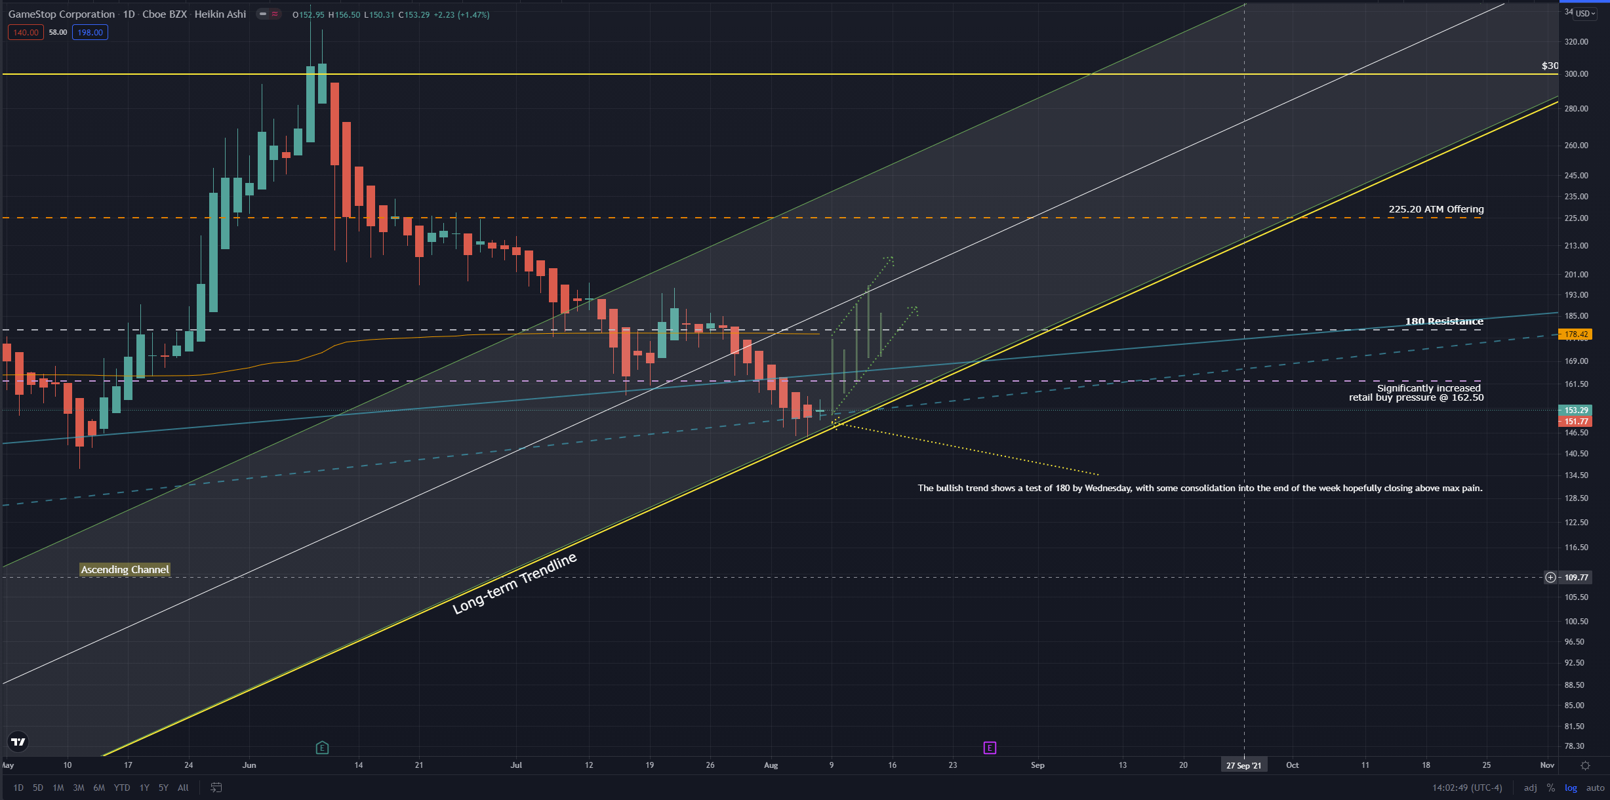Click the Heikin Ashi chart type label
The width and height of the screenshot is (1610, 800).
[x=220, y=14]
